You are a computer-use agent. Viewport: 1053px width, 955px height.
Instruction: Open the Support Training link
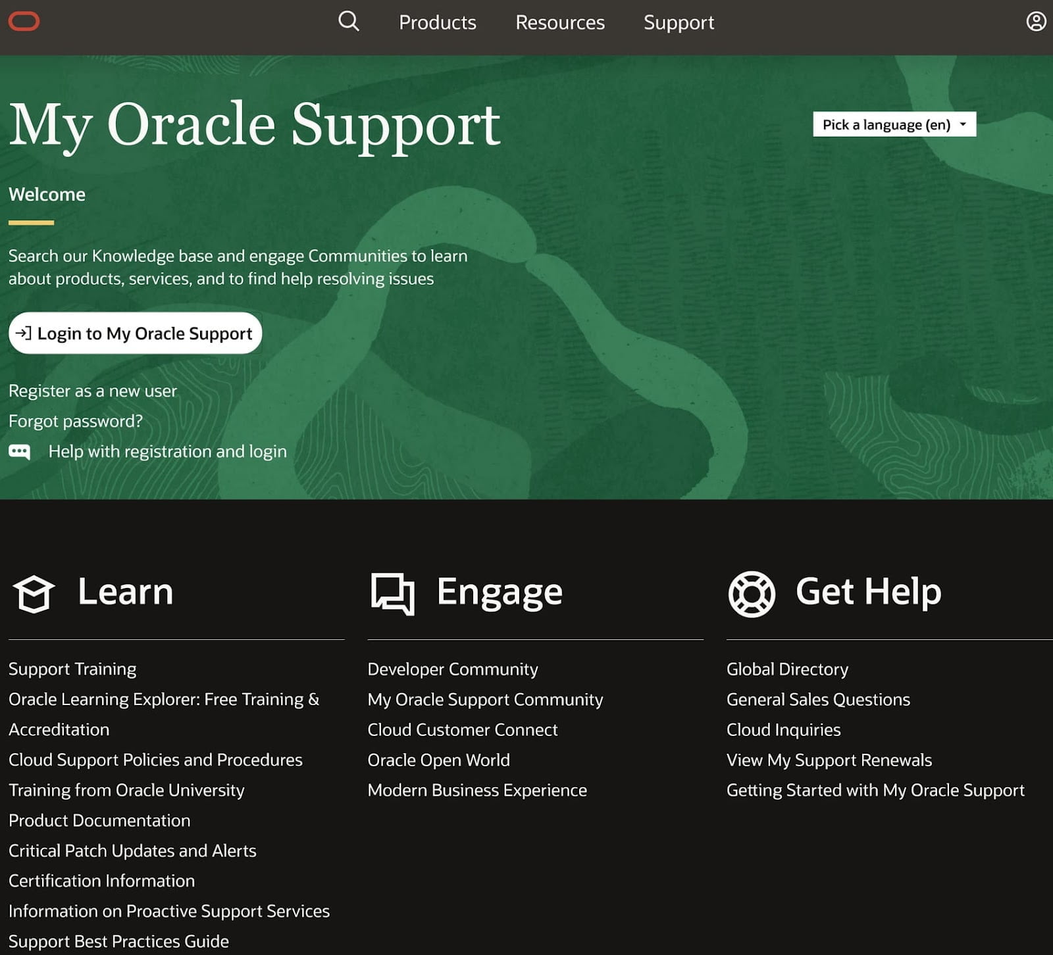coord(72,669)
